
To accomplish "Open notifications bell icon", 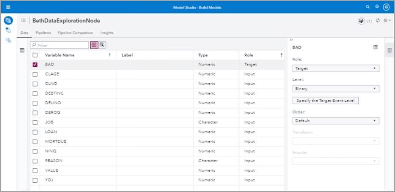I will (377, 7).
